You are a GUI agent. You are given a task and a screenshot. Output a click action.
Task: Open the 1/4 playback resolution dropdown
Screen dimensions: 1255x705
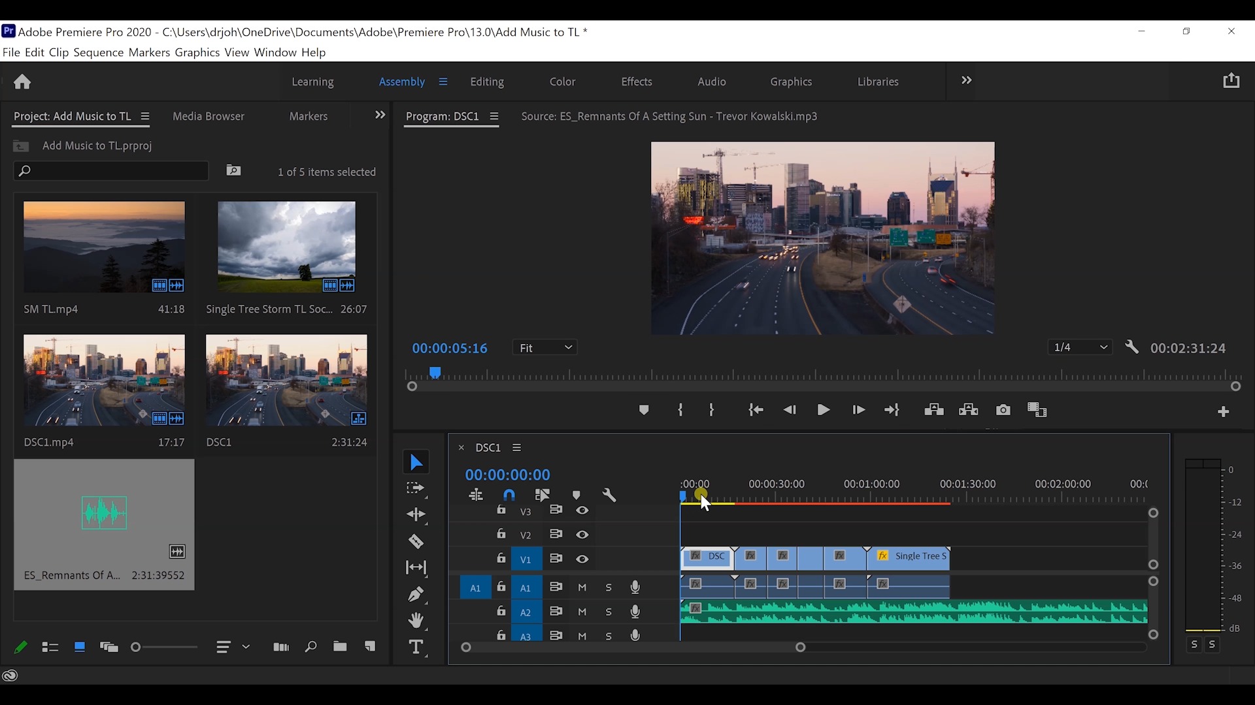pos(1080,347)
